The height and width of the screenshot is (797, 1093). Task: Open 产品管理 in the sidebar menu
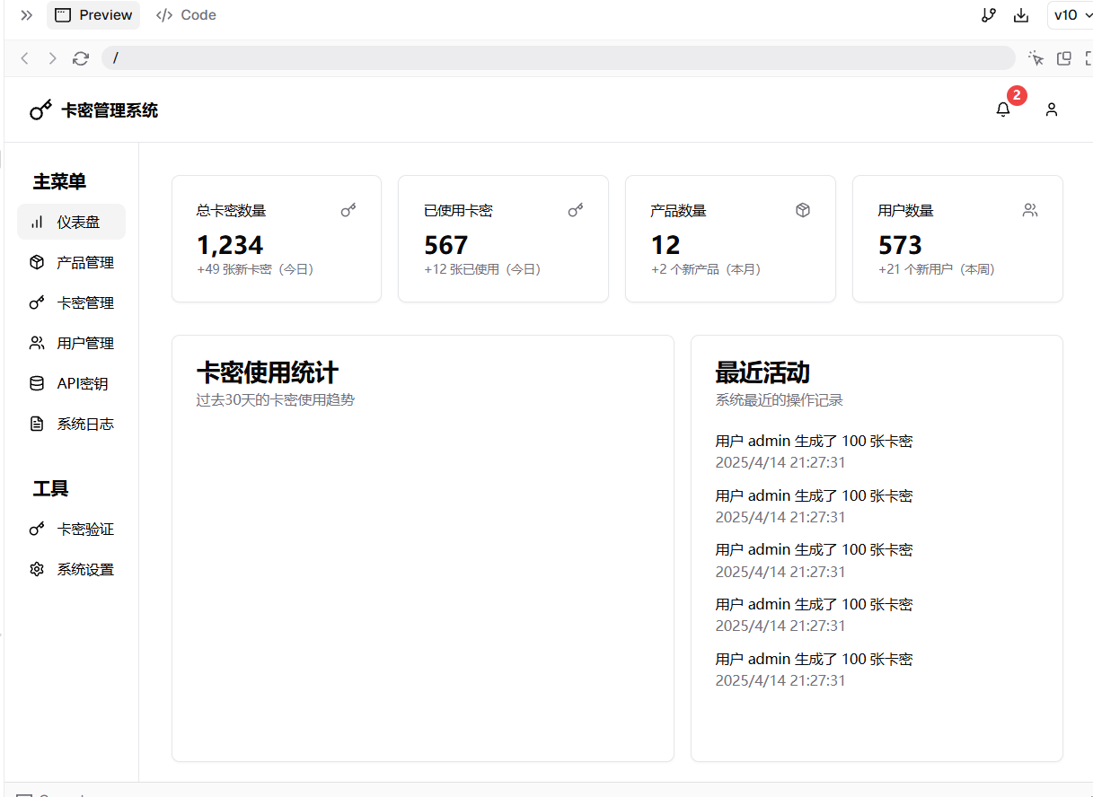(71, 262)
